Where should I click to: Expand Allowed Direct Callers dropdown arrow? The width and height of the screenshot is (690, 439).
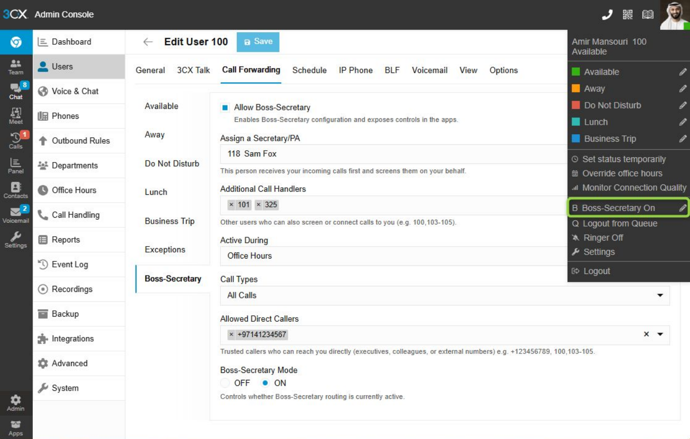[660, 335]
